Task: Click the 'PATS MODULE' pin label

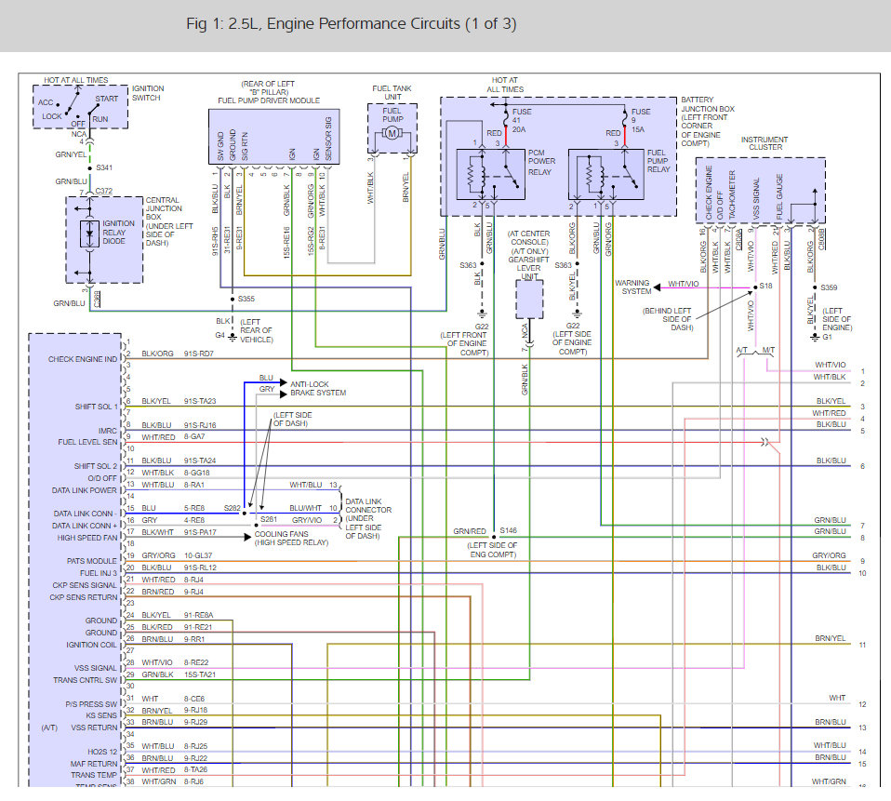Action: [x=91, y=561]
